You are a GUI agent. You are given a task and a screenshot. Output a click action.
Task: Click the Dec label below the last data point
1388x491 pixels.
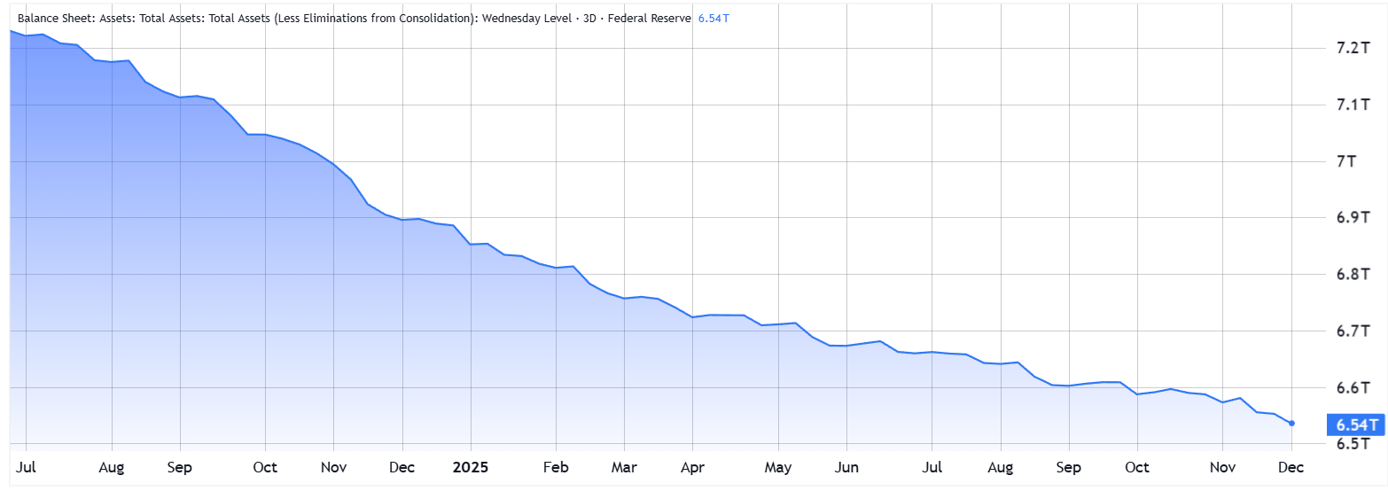1291,466
